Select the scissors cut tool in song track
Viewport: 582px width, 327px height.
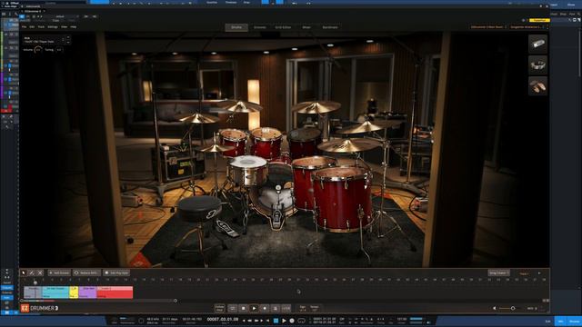coord(40,272)
